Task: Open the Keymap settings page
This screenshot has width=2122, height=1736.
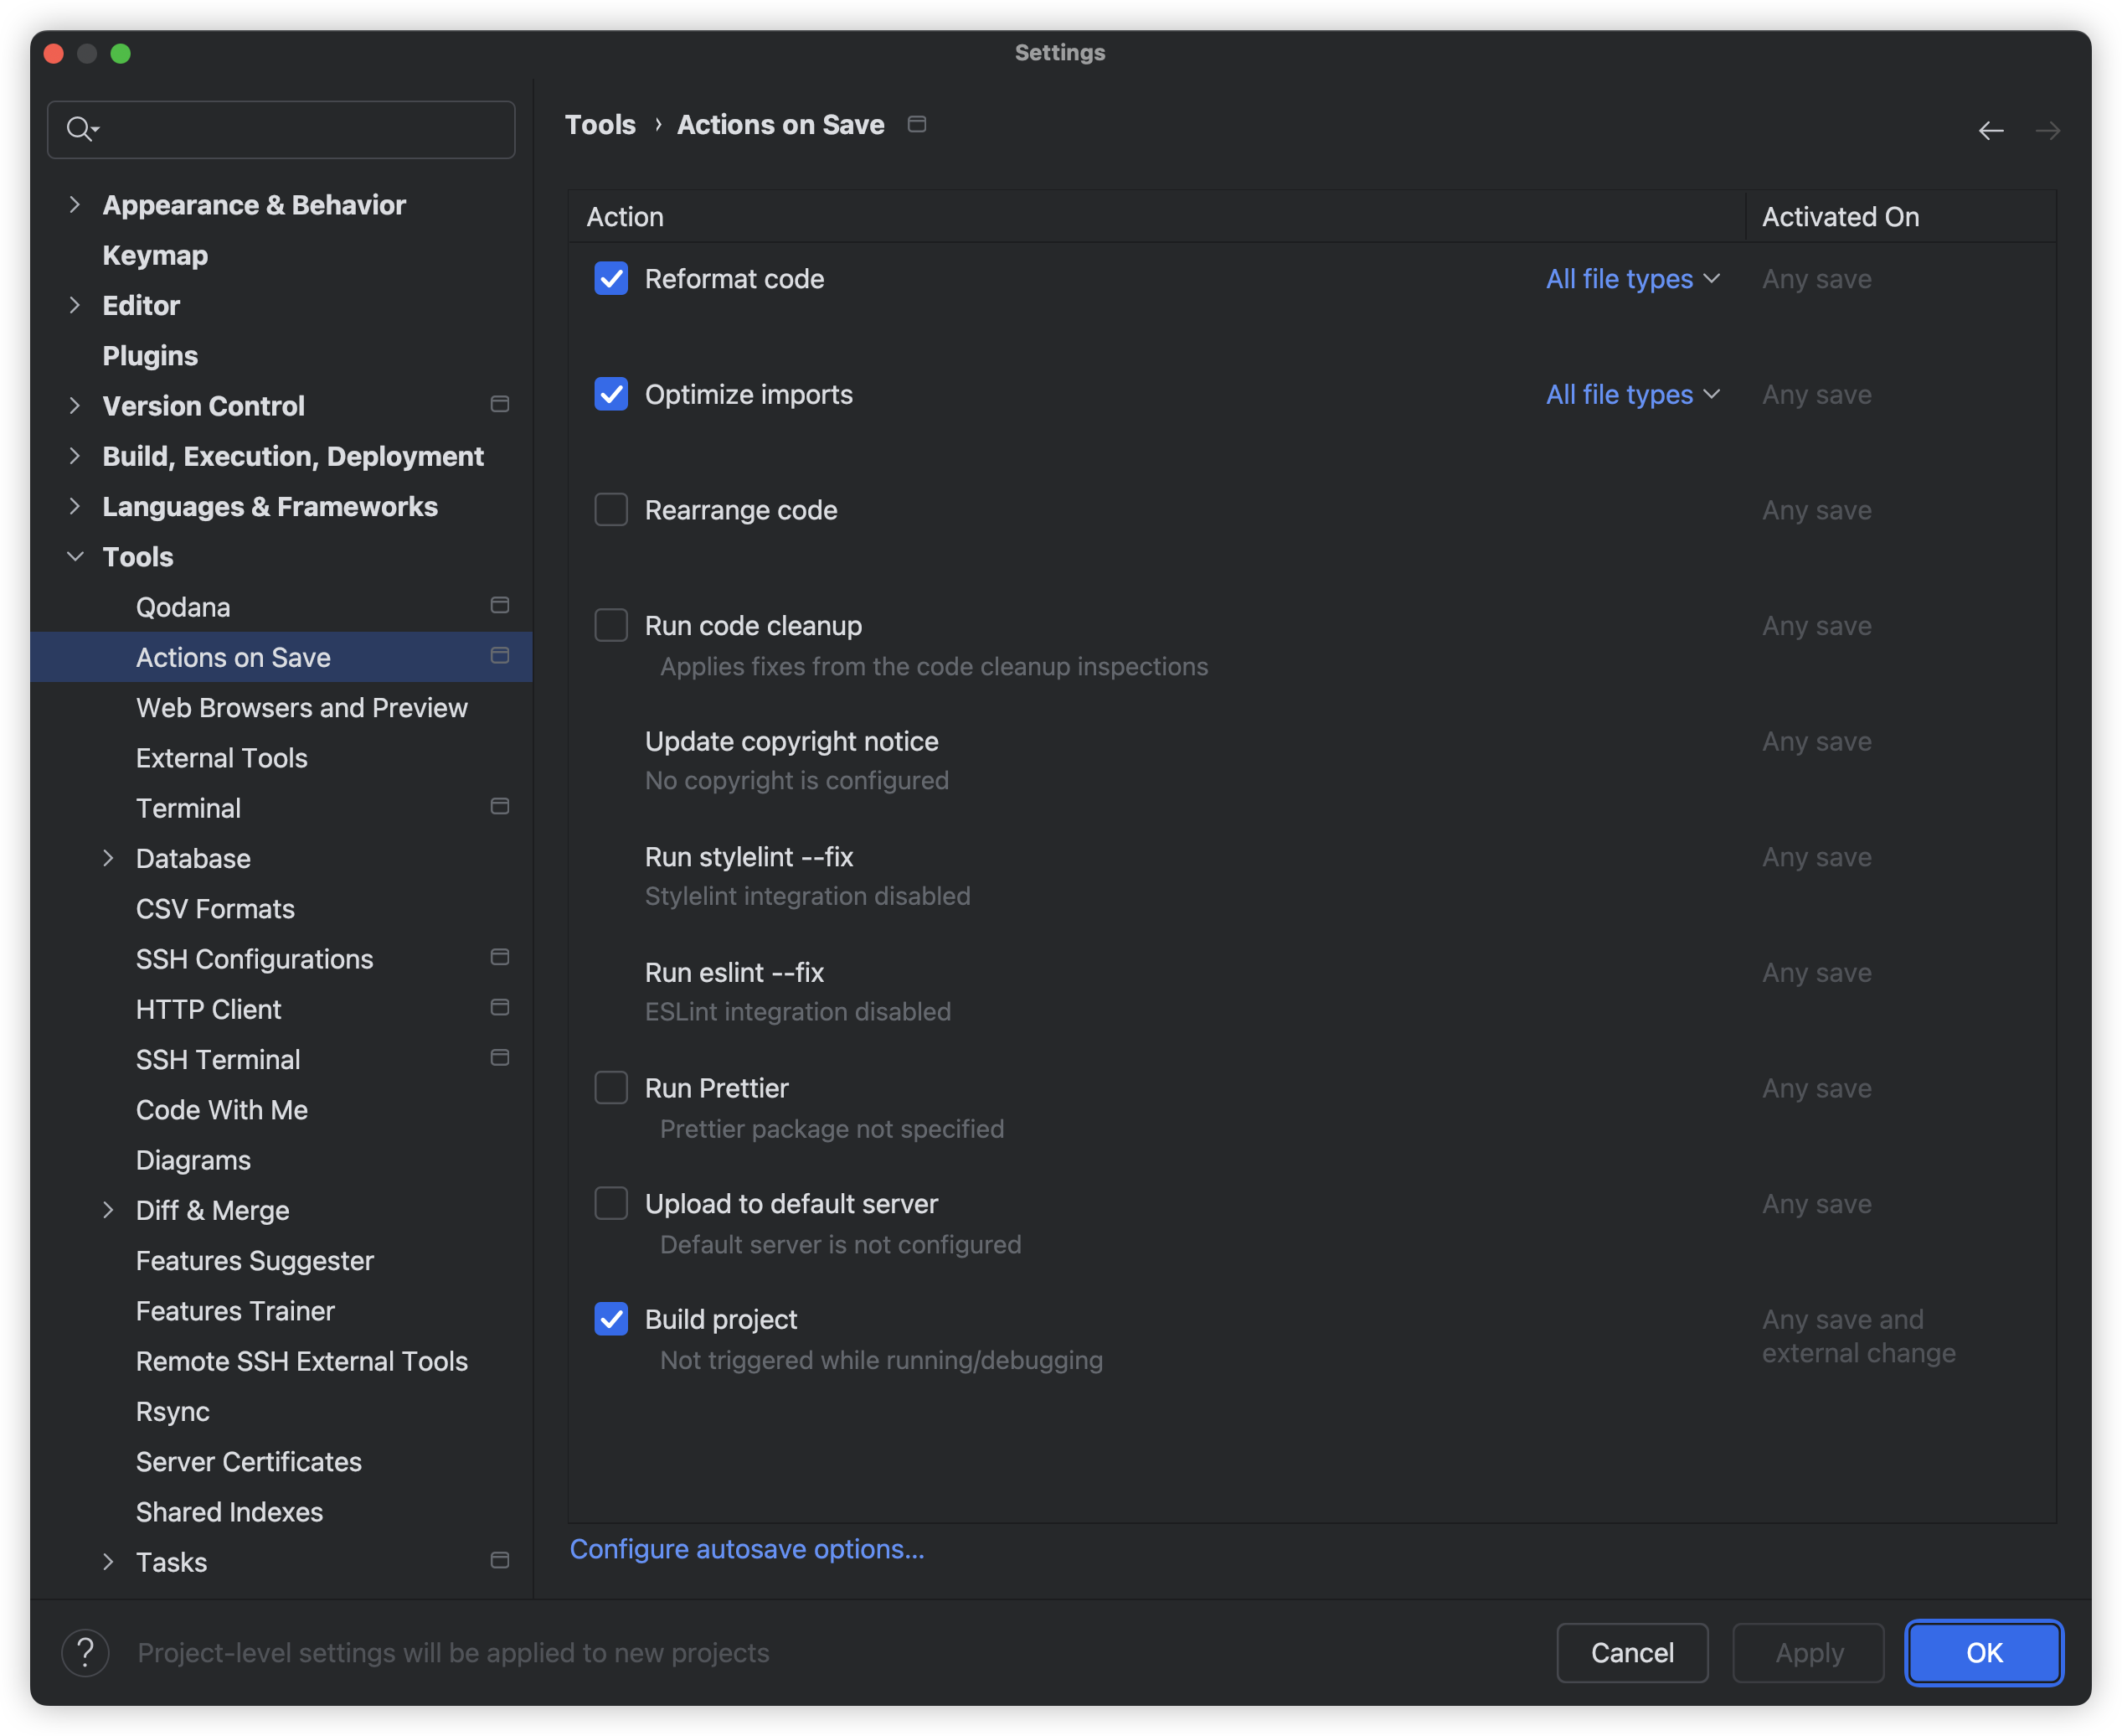Action: [x=155, y=256]
